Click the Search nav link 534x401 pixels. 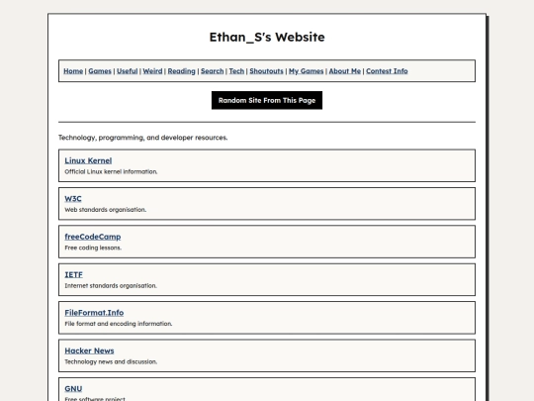click(213, 71)
